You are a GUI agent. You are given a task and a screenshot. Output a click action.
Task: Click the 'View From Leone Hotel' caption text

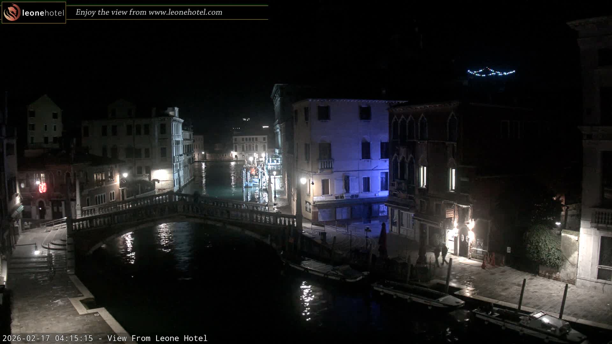[x=157, y=338]
